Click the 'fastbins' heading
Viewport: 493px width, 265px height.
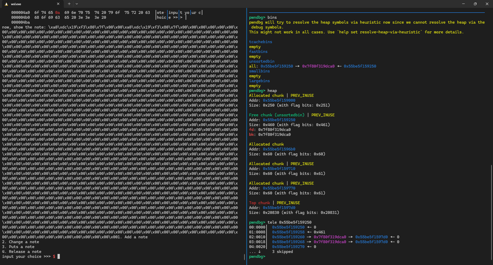(258, 52)
